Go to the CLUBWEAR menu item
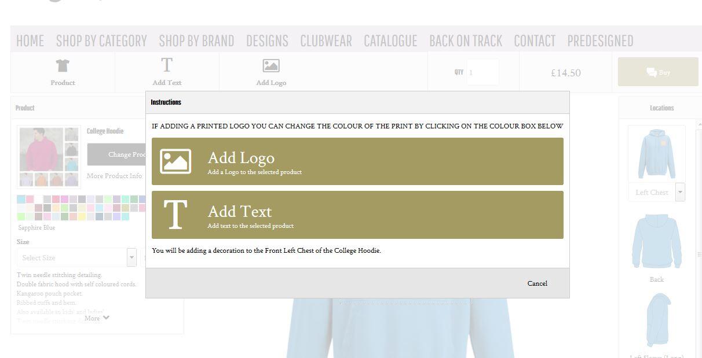 pos(326,41)
